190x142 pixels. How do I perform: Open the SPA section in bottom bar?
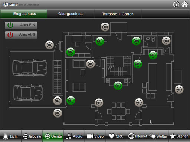pos(117,136)
